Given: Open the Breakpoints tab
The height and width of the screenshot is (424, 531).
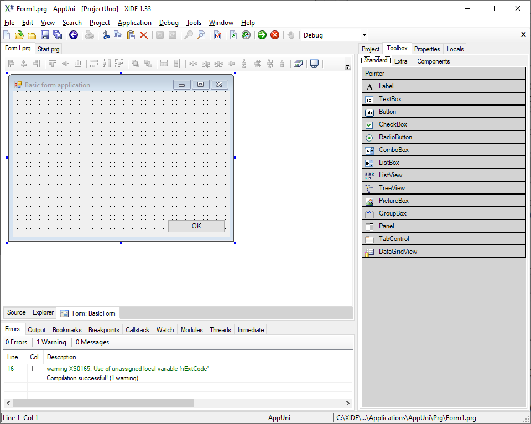Looking at the screenshot, I should coord(103,330).
